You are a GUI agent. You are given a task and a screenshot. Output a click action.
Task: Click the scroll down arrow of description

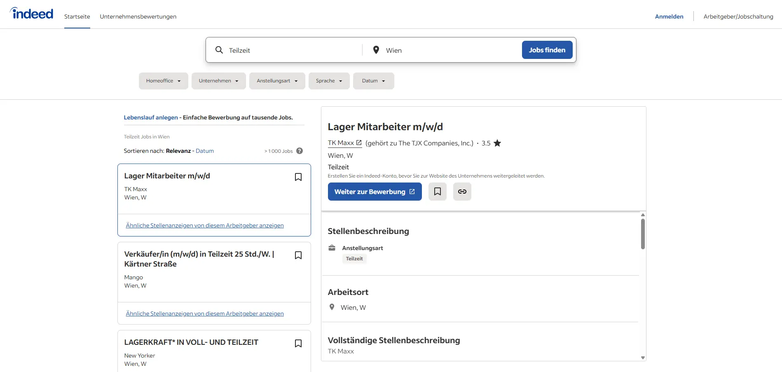click(x=643, y=358)
